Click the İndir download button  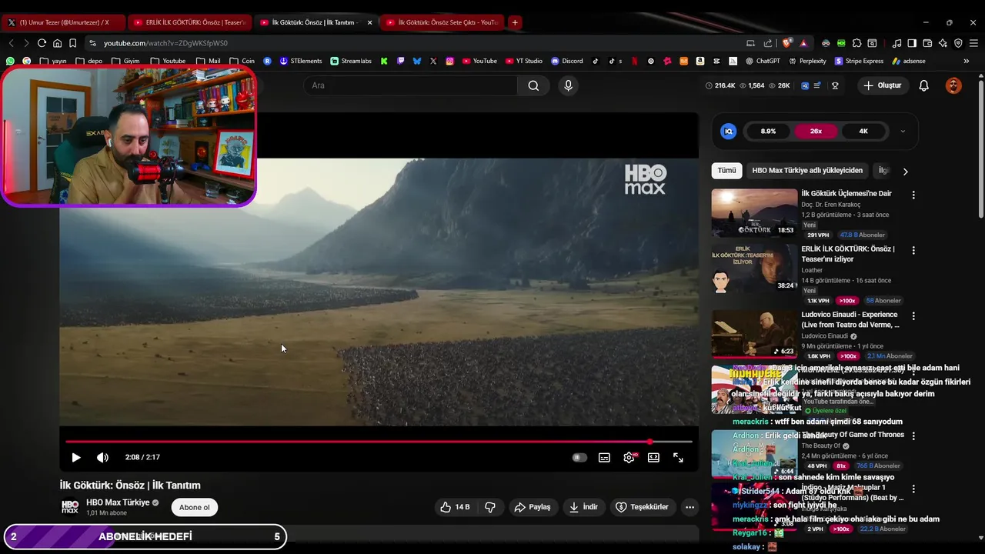[583, 507]
